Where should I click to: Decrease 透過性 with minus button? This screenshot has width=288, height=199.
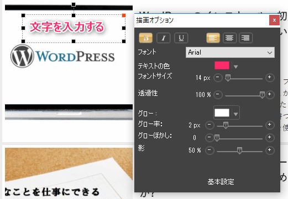218,94
